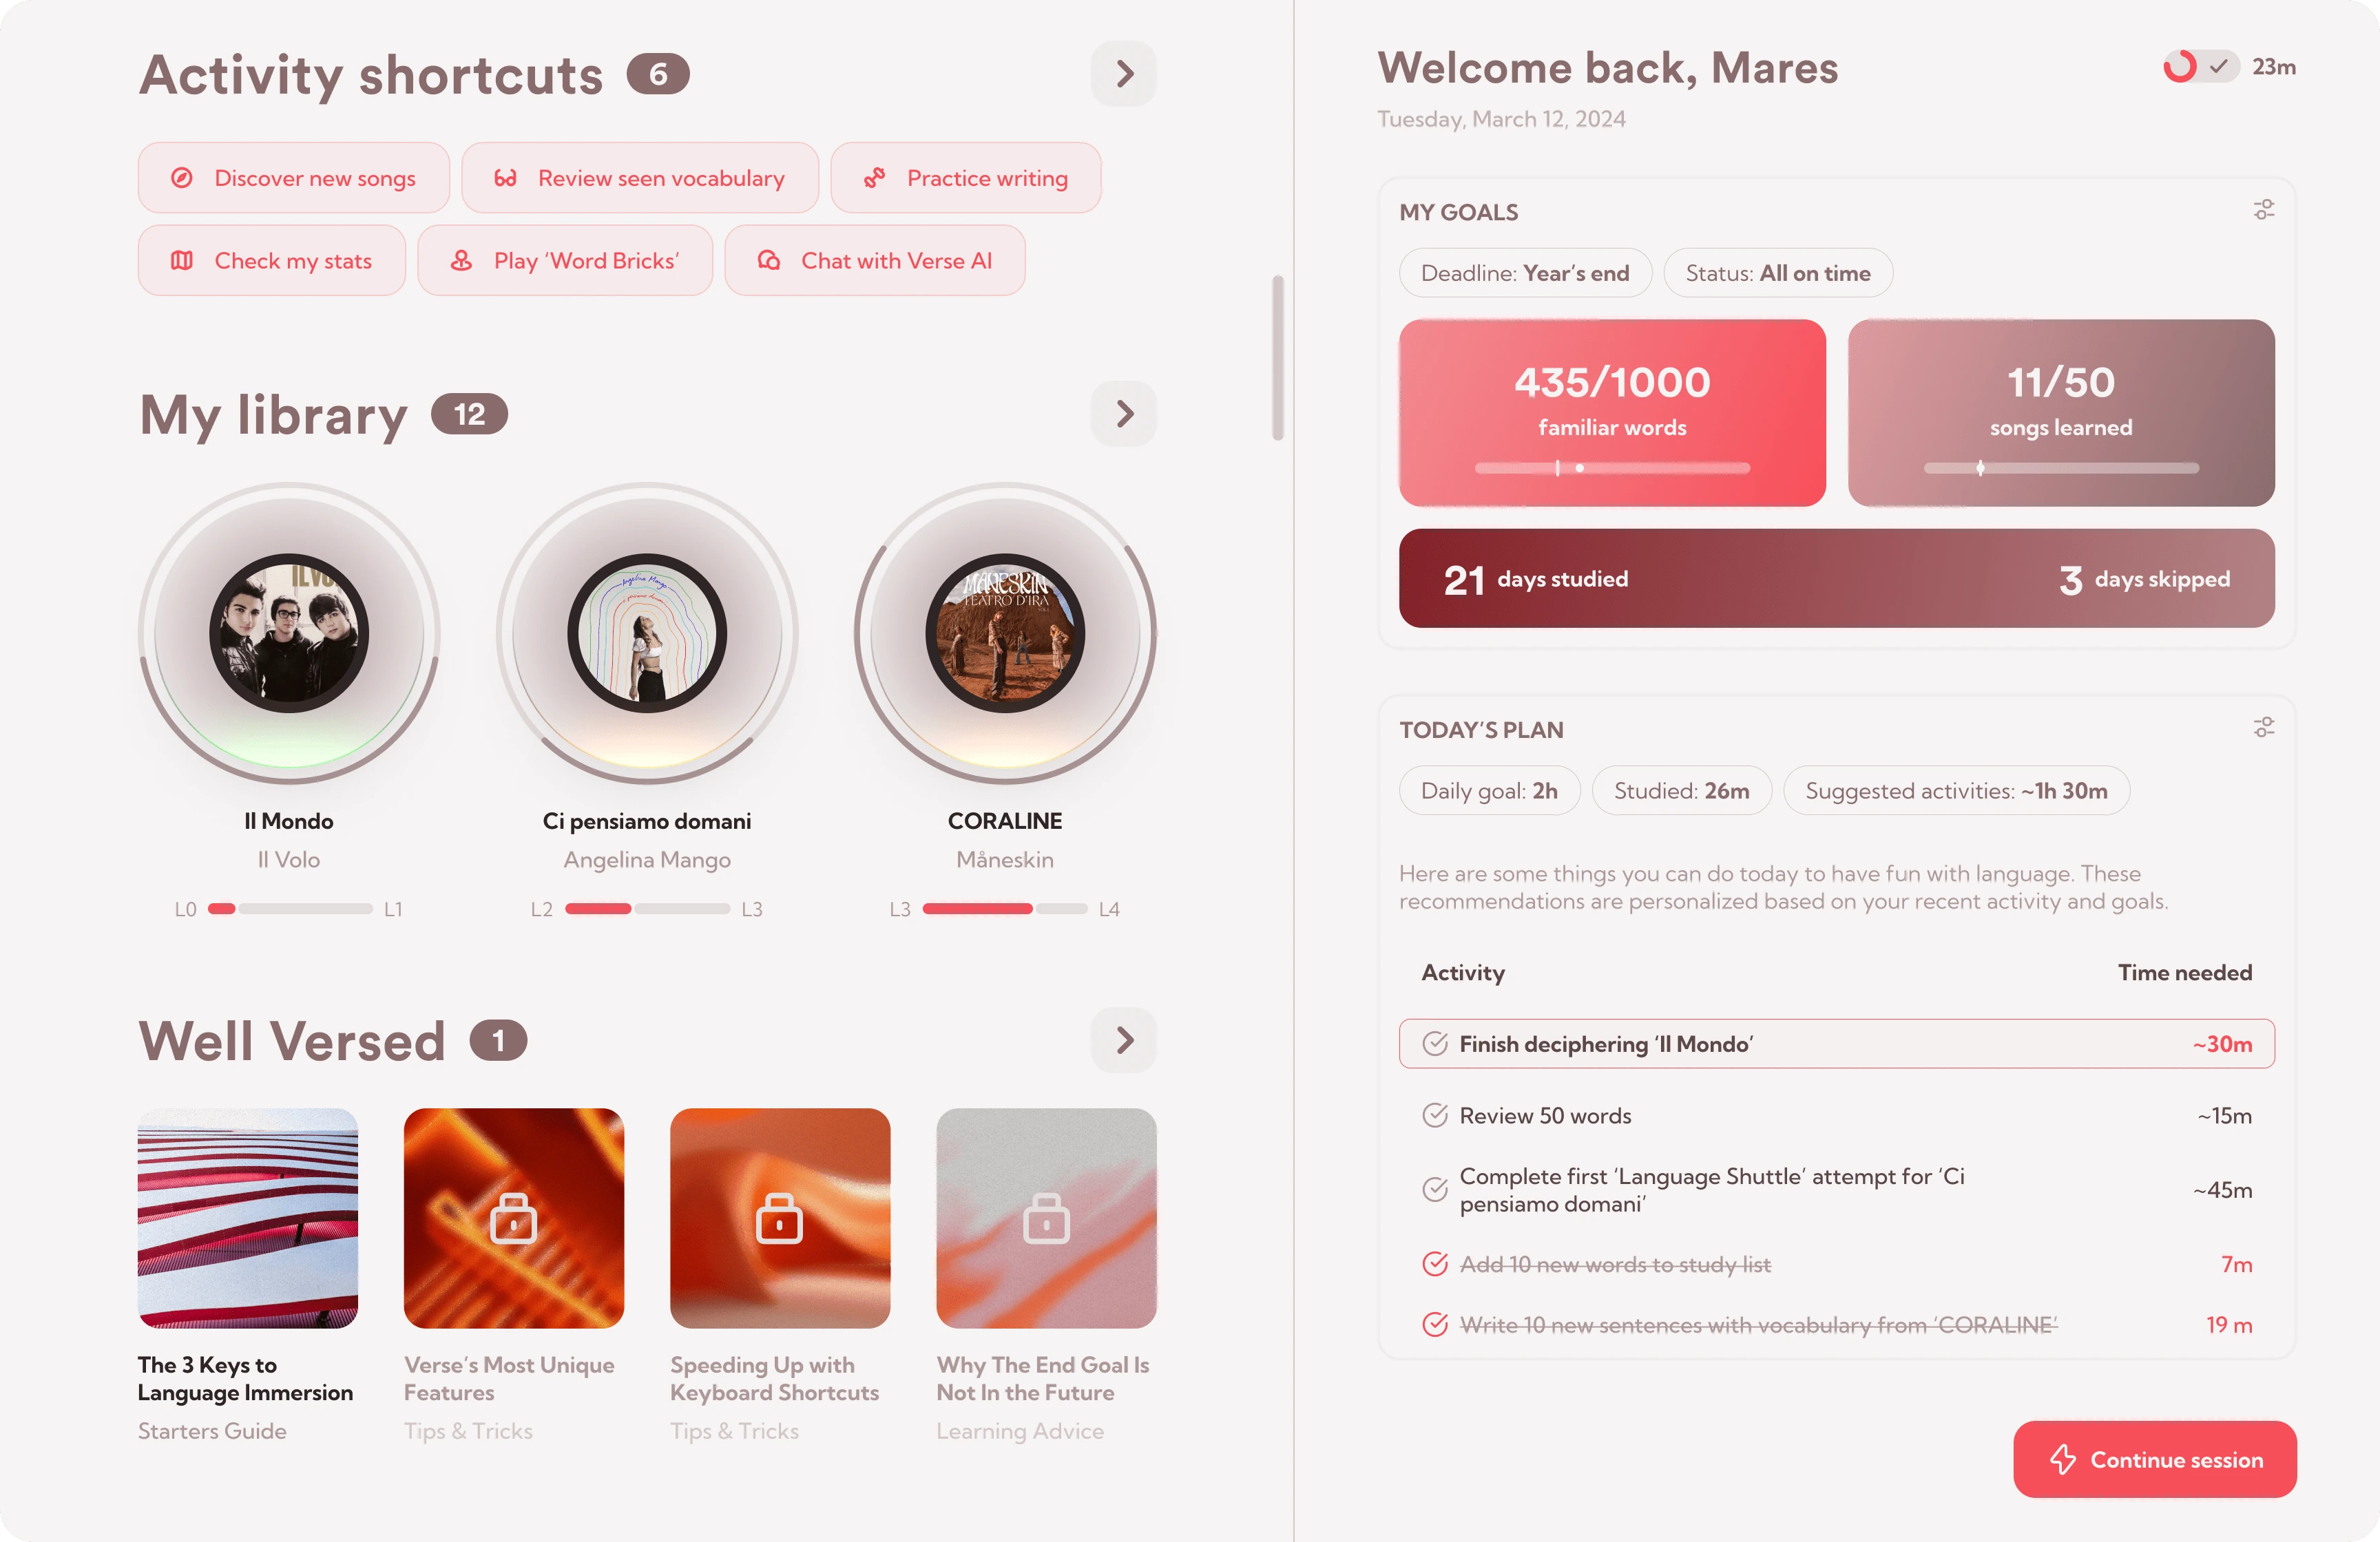This screenshot has width=2380, height=1542.
Task: Click the 'Play Word Bricks' icon
Action: point(460,260)
